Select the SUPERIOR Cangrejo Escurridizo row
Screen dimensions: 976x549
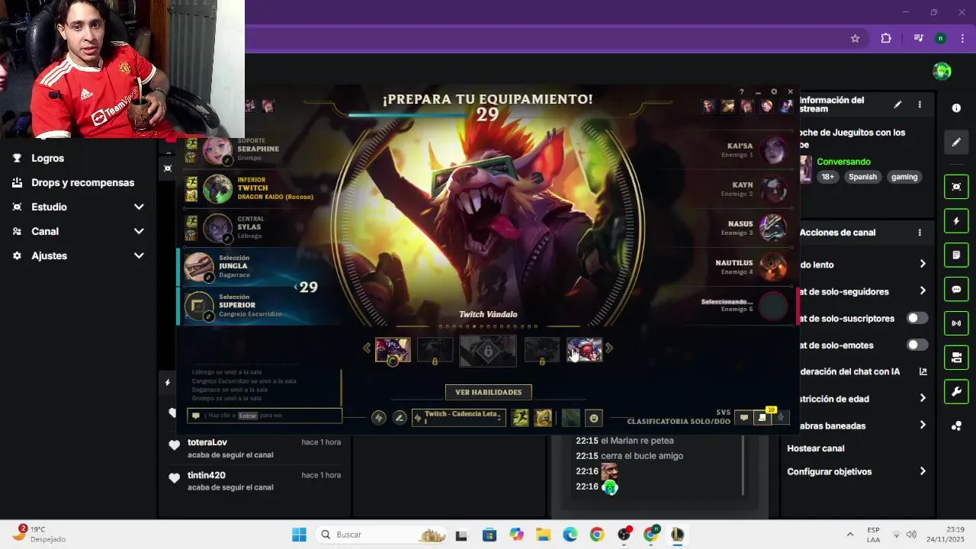255,306
